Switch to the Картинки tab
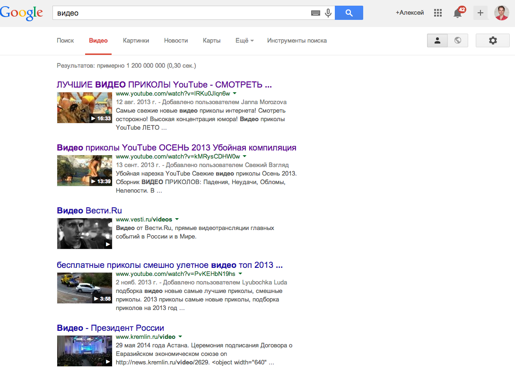This screenshot has width=515, height=372. tap(136, 40)
